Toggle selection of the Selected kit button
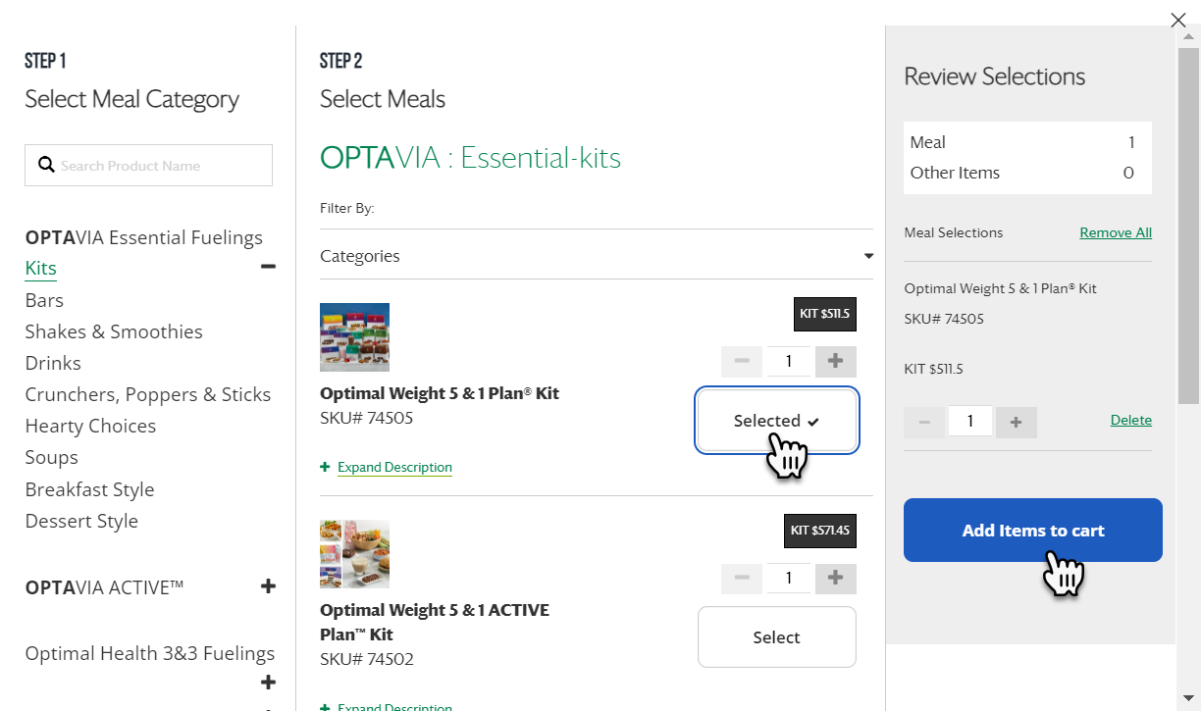The height and width of the screenshot is (711, 1201). click(x=776, y=420)
